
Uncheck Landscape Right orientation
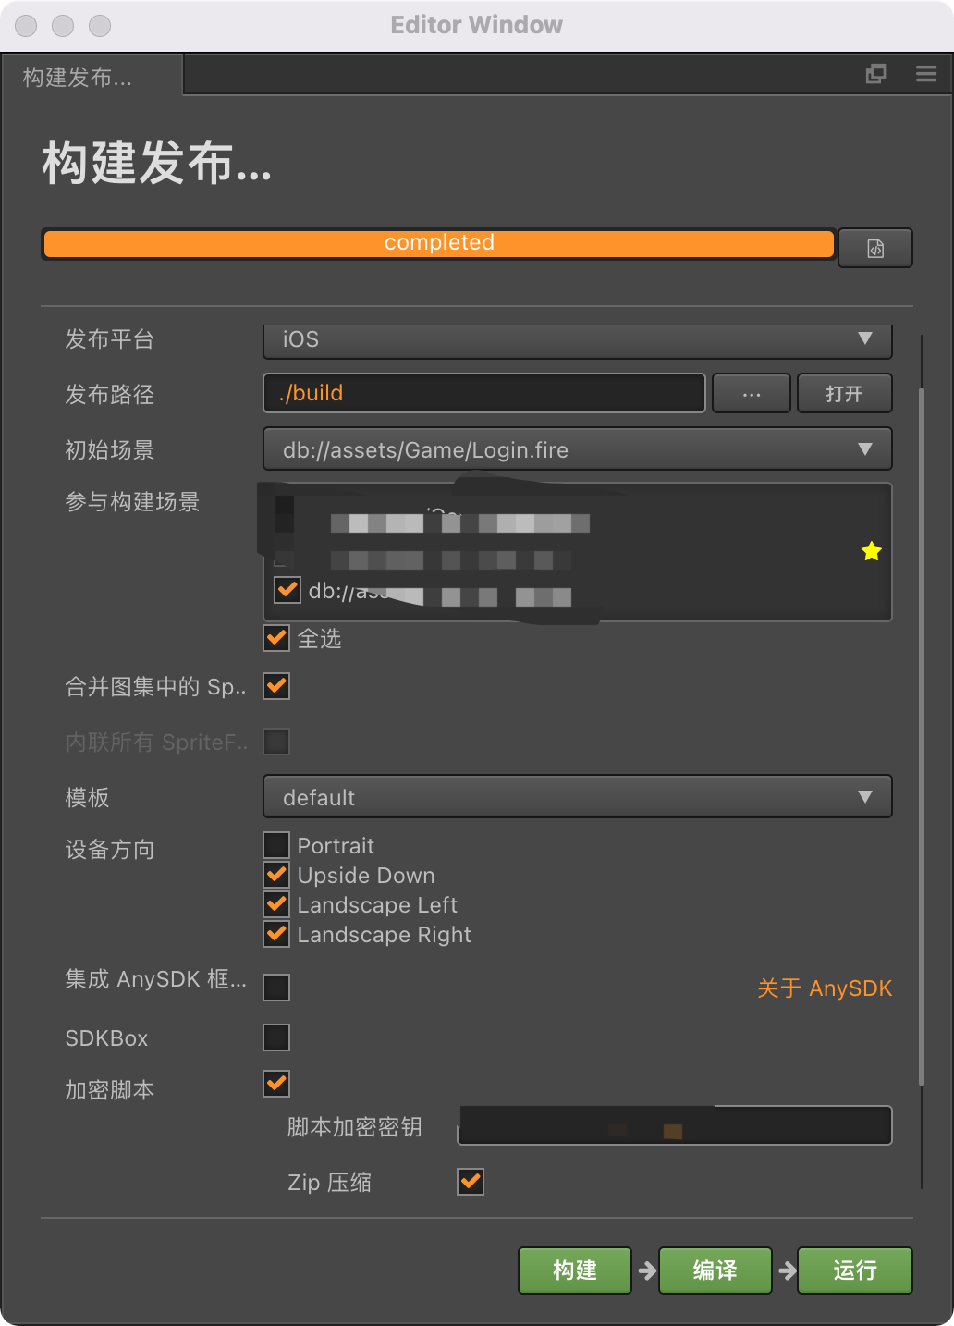(276, 934)
